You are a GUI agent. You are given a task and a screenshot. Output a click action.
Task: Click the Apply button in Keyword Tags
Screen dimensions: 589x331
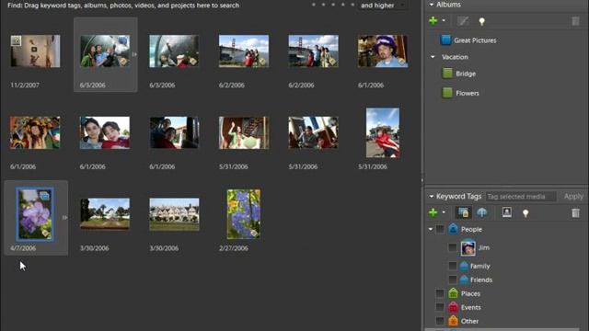[x=573, y=196]
